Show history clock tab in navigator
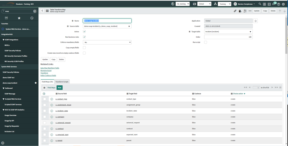Image resolution: width=288 pixels, height=146 pixels. click(x=32, y=18)
